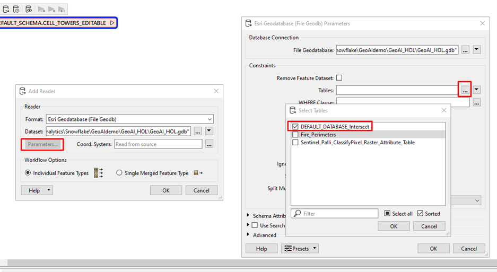The width and height of the screenshot is (497, 272).
Task: Open the Format combo box in Add Reader
Action: pyautogui.click(x=129, y=119)
